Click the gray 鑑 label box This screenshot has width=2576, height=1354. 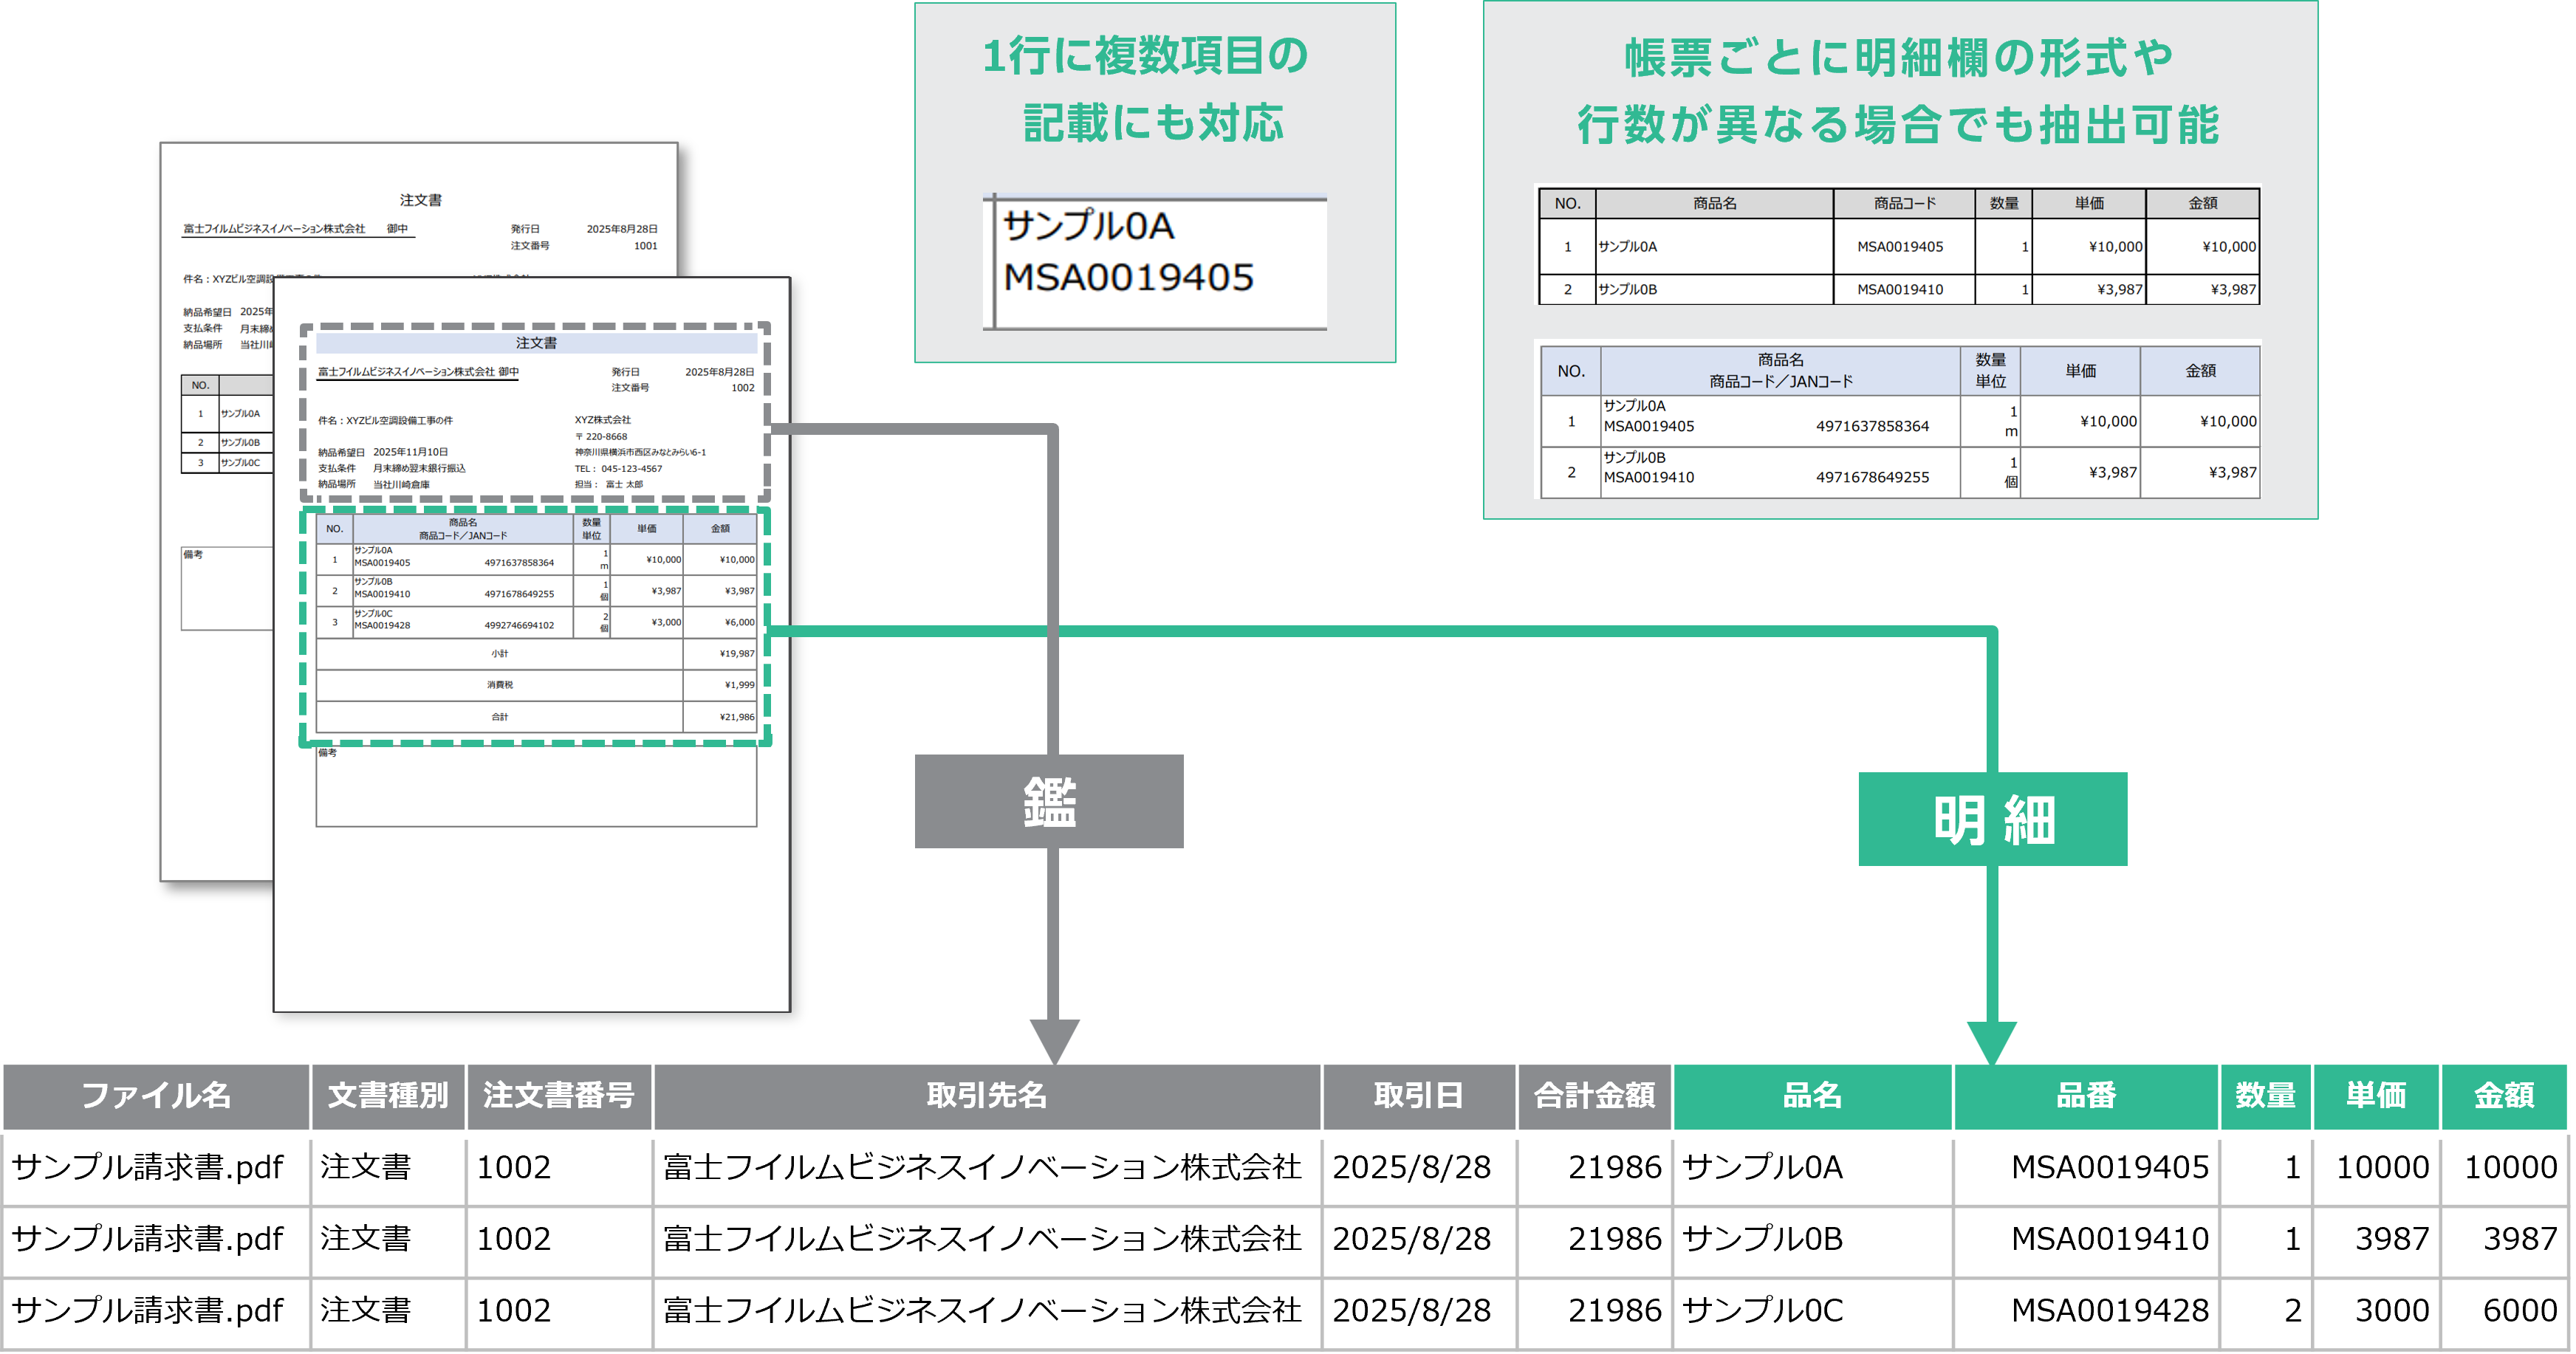[x=1048, y=801]
